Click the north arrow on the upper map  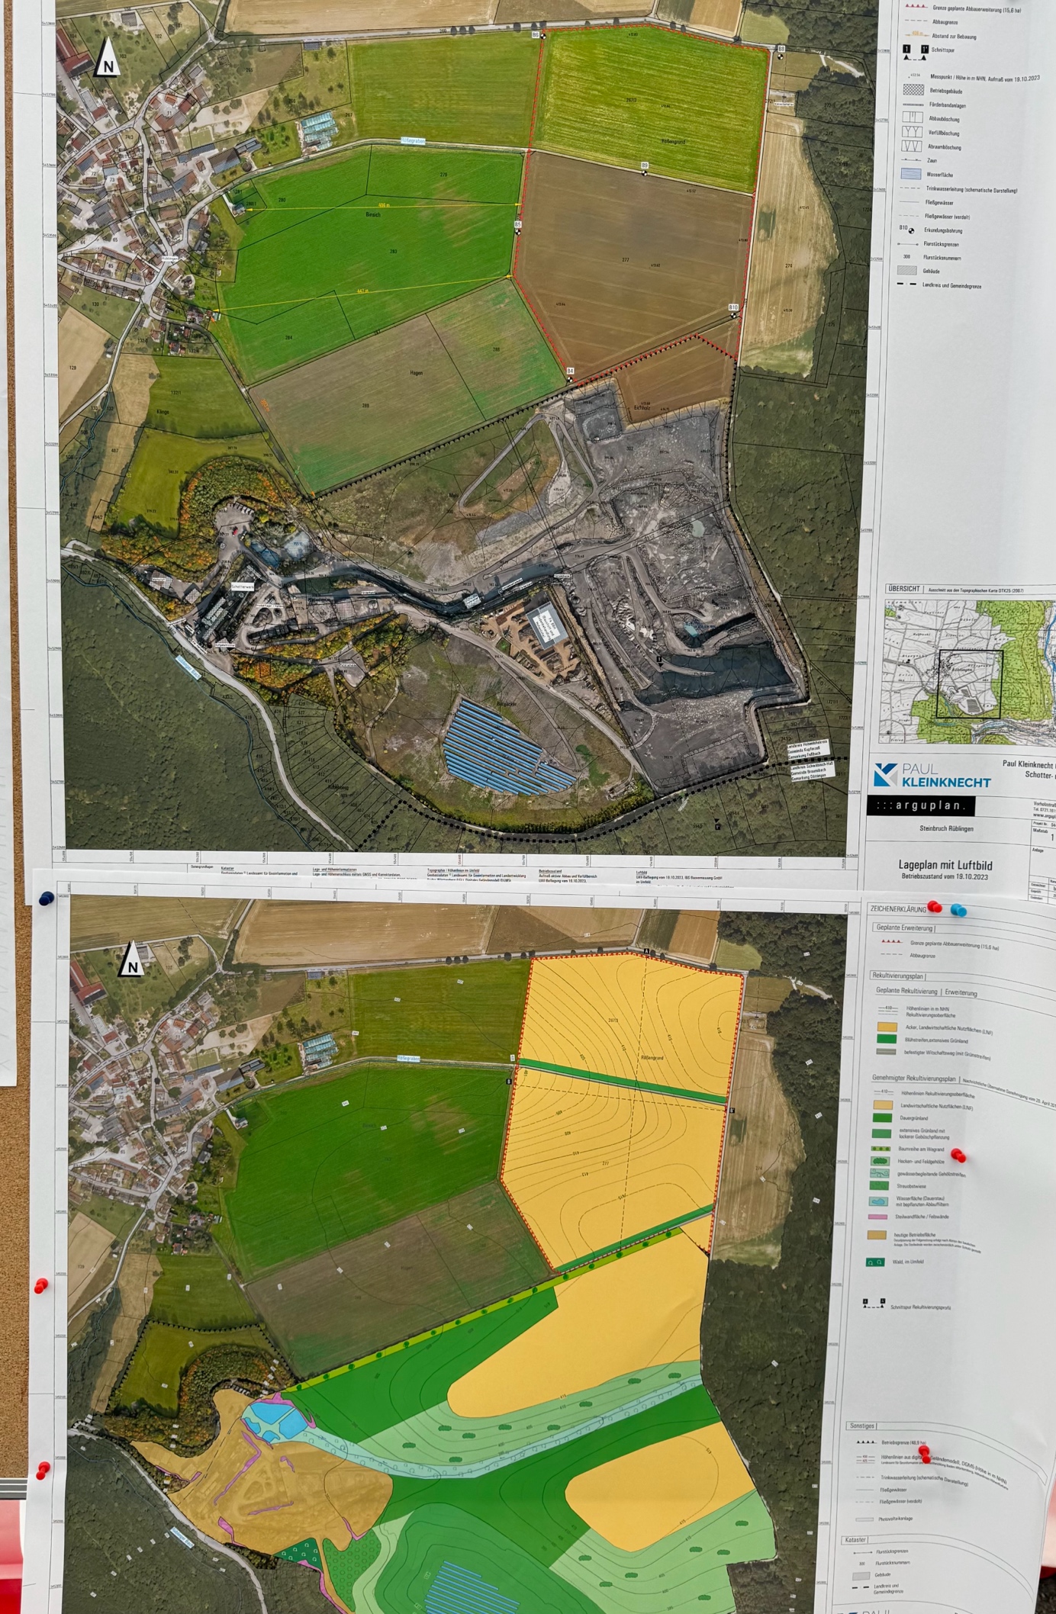click(108, 59)
